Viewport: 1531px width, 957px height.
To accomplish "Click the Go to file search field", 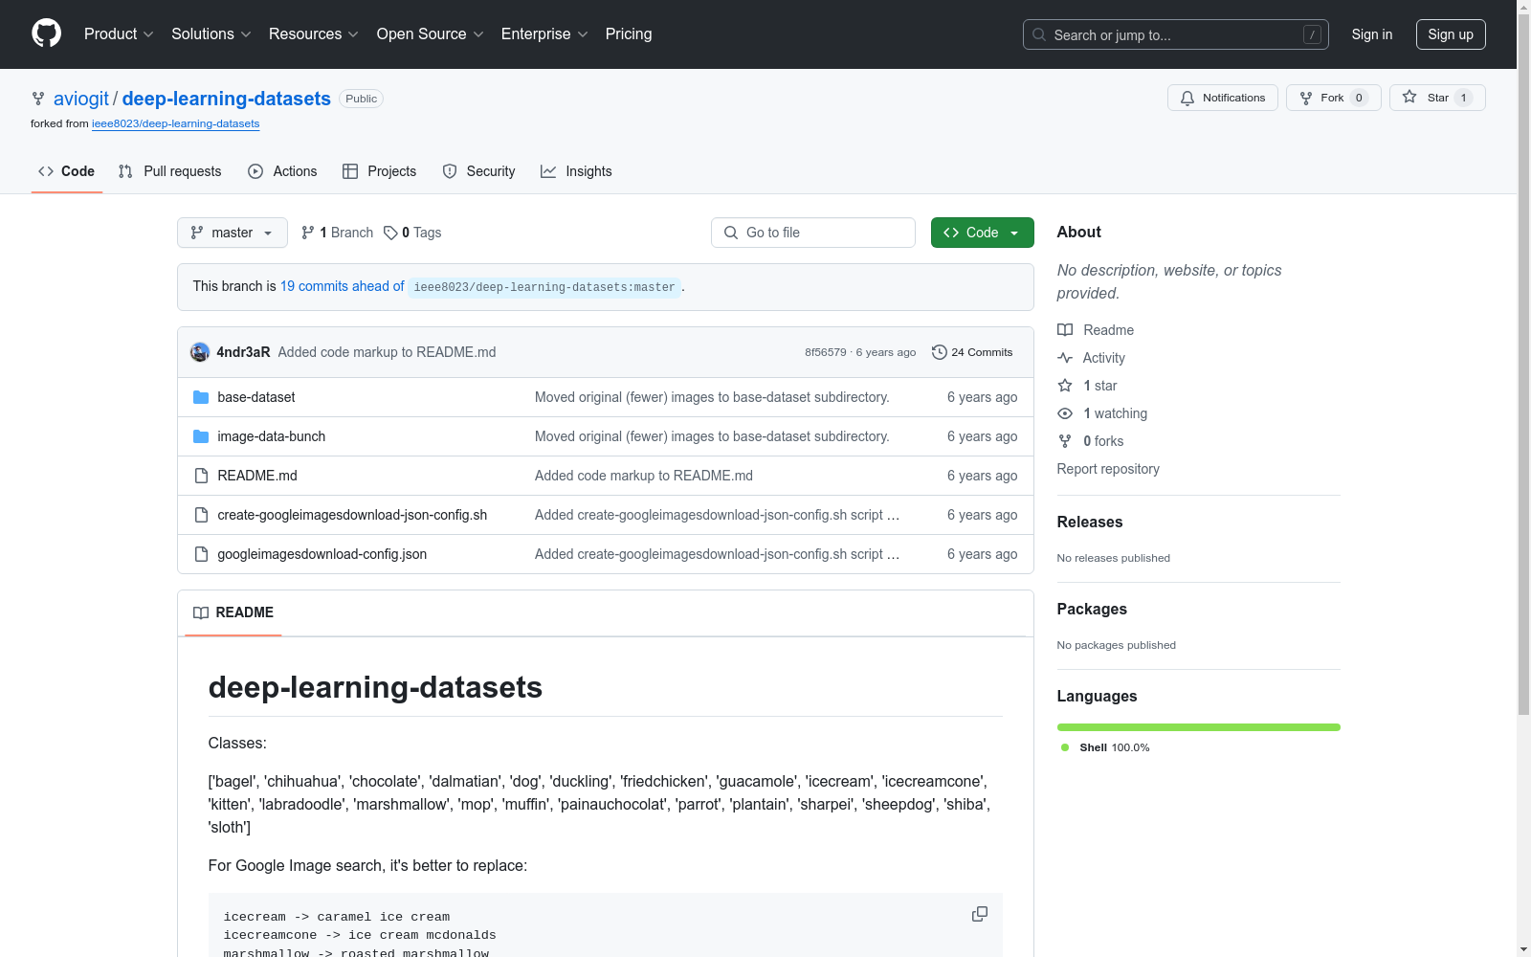I will (813, 233).
